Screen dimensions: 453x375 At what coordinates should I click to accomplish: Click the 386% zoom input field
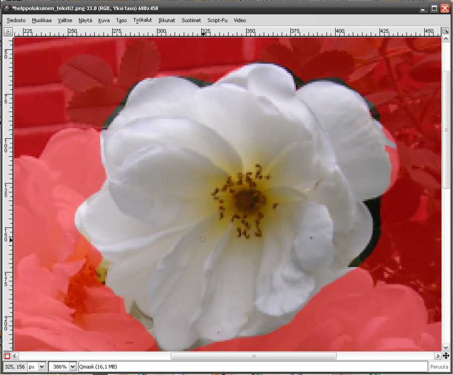point(59,366)
